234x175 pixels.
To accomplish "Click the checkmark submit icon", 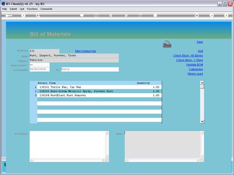I will [x=211, y=15].
